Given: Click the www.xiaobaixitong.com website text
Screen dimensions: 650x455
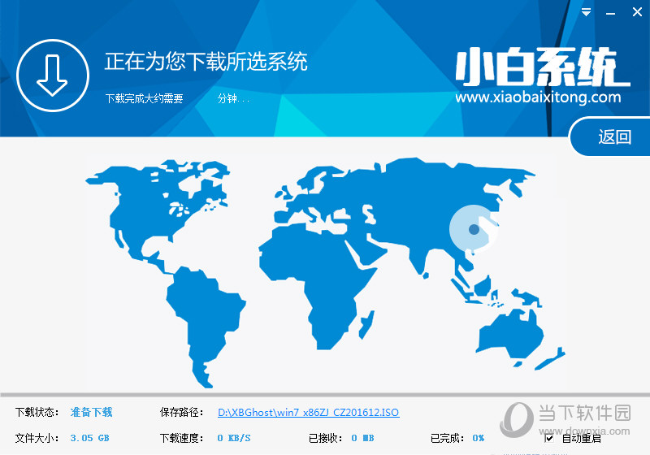Looking at the screenshot, I should pyautogui.click(x=538, y=97).
